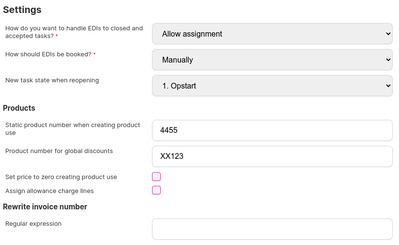This screenshot has height=245, width=399.
Task: Click the 'Assign allowance charge lines' label text
Action: click(49, 191)
